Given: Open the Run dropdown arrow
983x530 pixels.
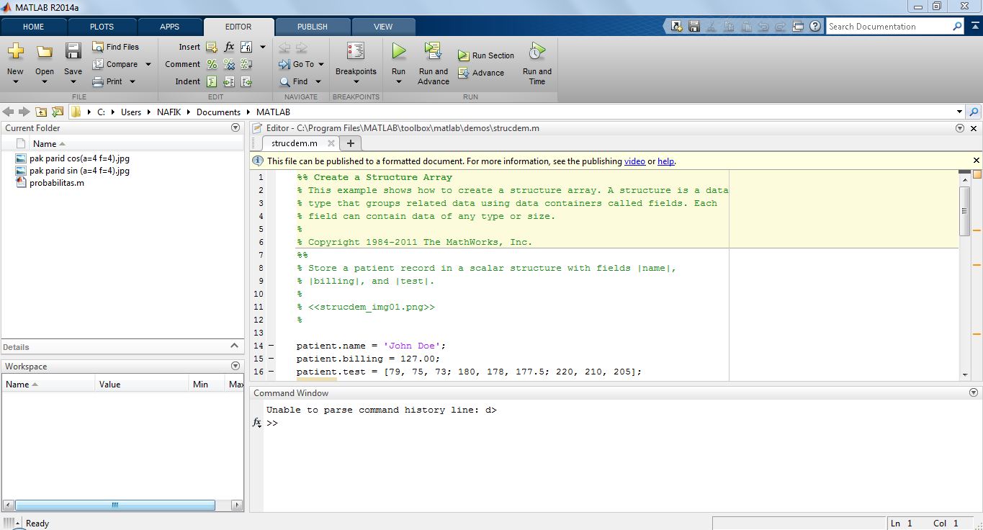Looking at the screenshot, I should pos(398,81).
